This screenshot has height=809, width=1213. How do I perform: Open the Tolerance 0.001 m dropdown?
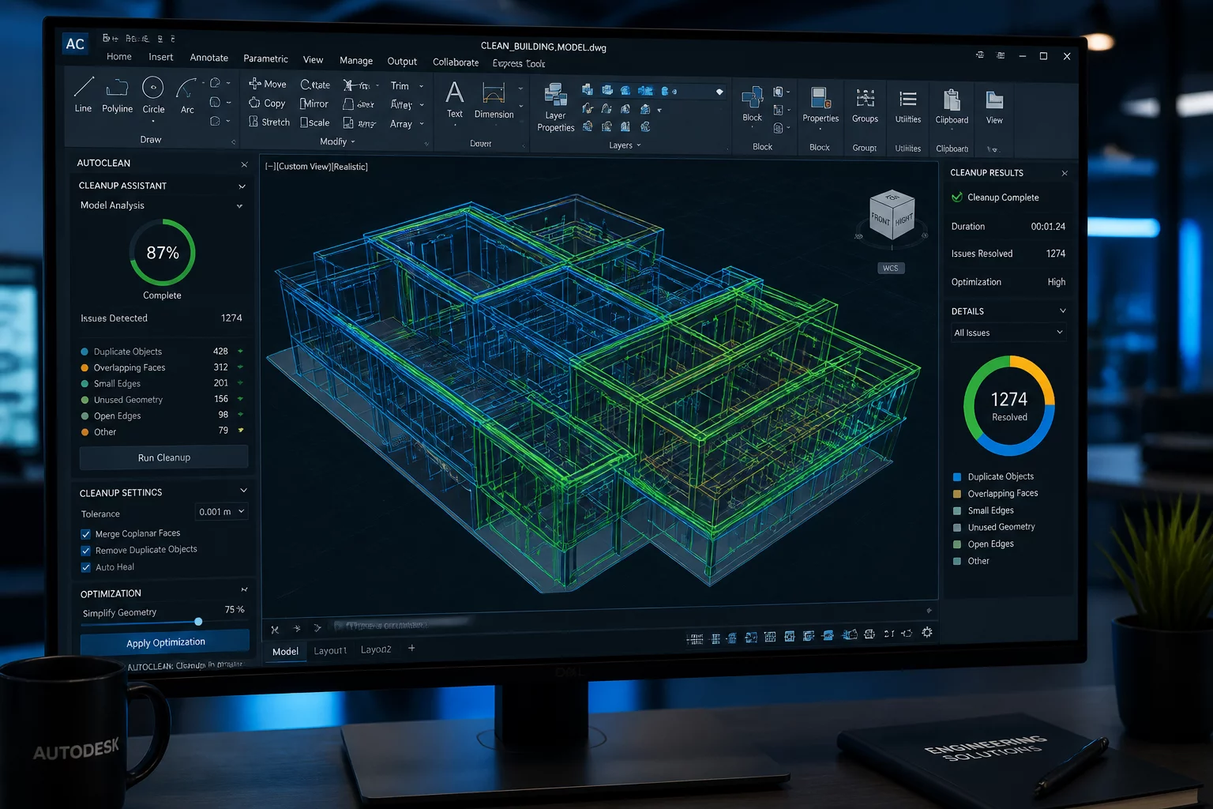221,512
